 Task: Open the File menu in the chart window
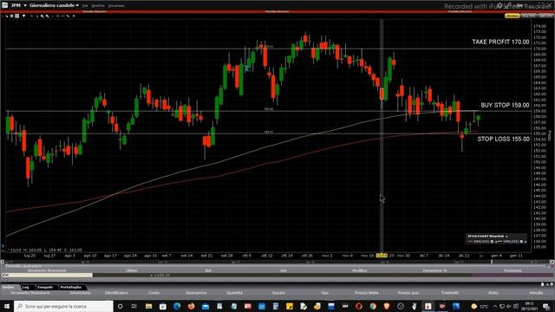(85, 6)
